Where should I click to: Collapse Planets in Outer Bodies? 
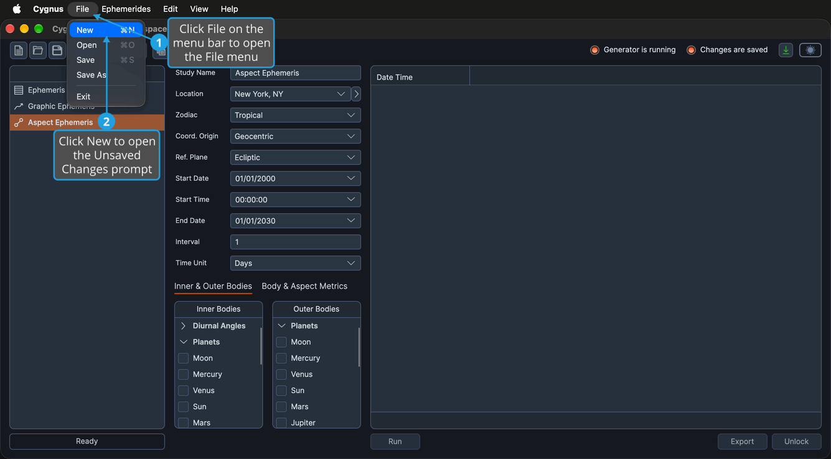(281, 326)
